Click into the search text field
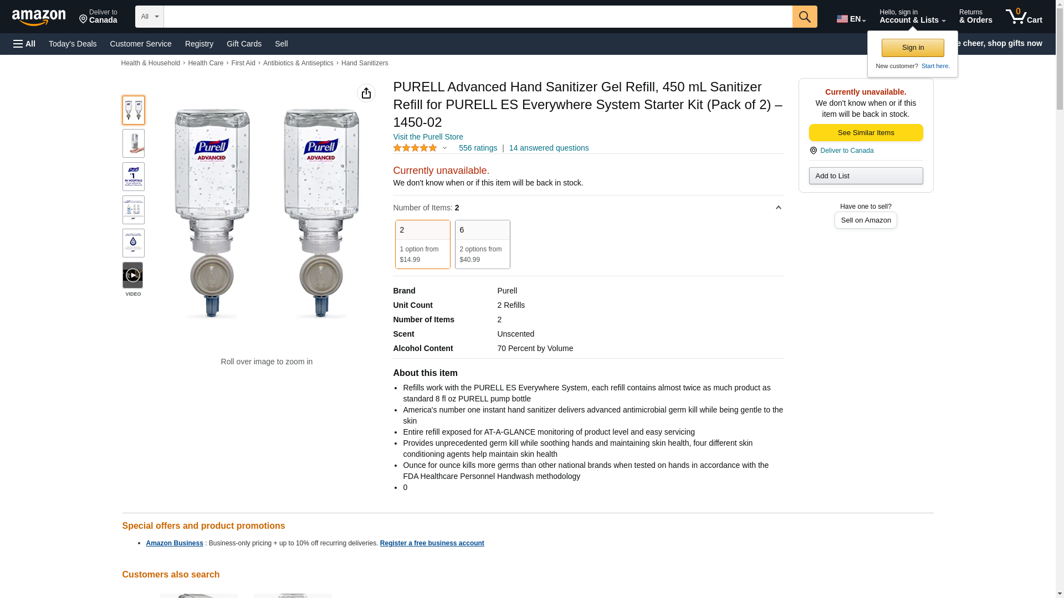 [x=478, y=17]
